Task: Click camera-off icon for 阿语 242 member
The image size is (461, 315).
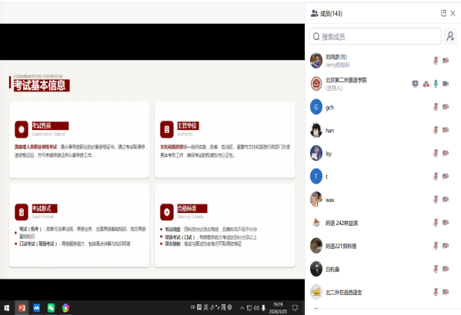Action: [x=446, y=223]
